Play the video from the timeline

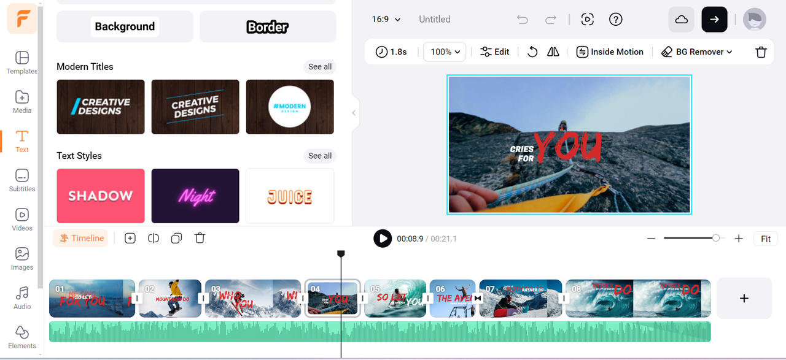(383, 239)
